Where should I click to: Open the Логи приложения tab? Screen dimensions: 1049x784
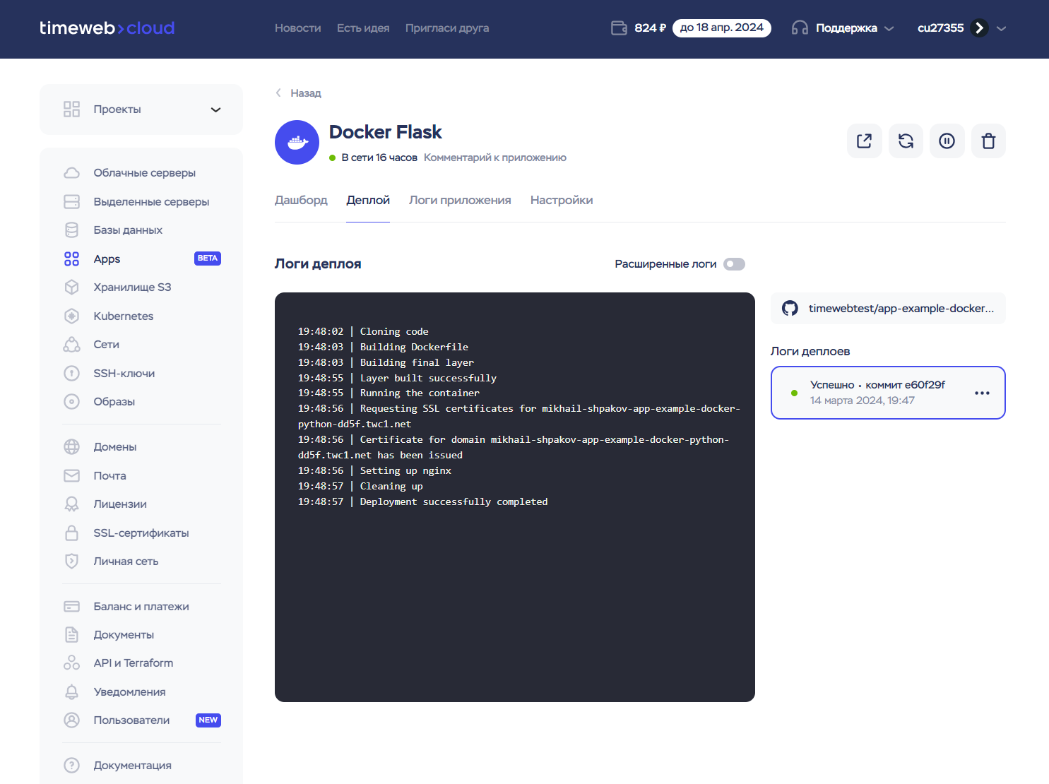[x=460, y=200]
